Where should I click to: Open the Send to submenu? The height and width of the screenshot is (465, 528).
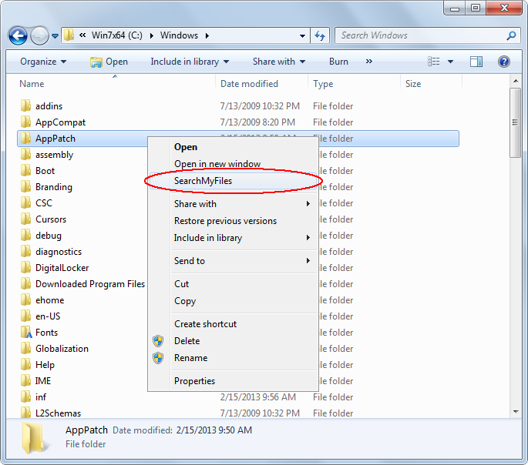pyautogui.click(x=233, y=261)
